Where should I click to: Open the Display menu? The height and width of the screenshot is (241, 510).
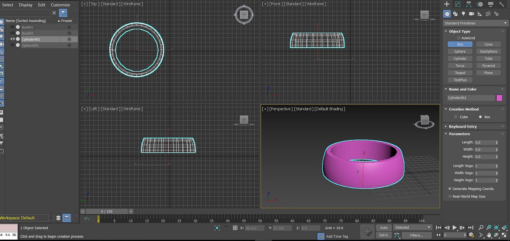(x=25, y=5)
